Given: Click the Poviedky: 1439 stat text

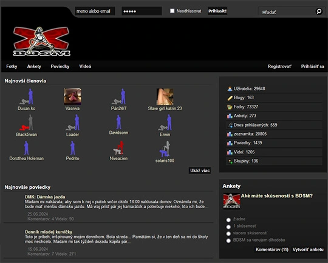Looking at the screenshot, I should (248, 143).
